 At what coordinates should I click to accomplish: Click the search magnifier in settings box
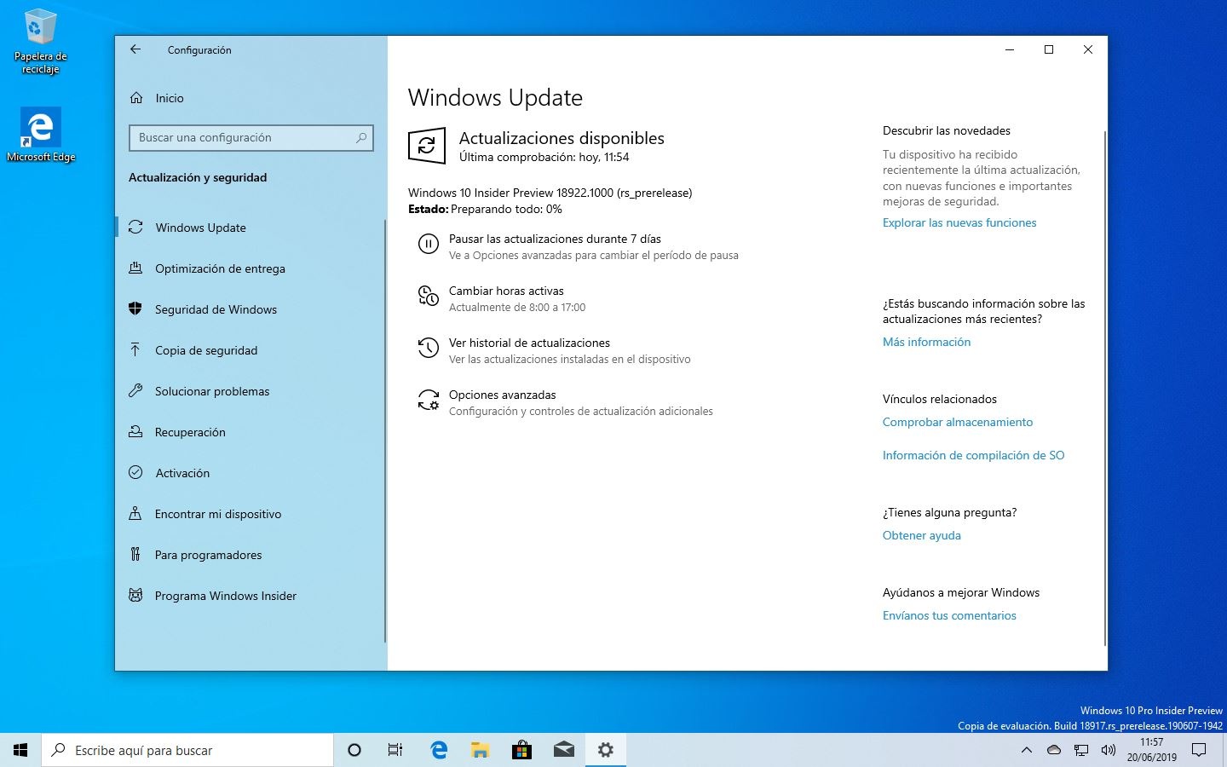point(361,137)
